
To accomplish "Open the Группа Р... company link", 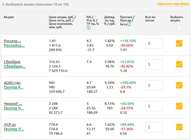I will click(x=13, y=87).
